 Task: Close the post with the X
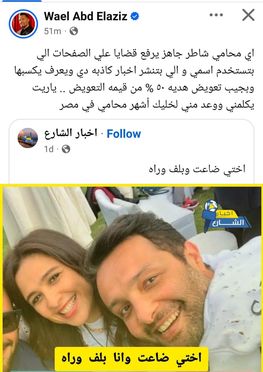coord(248,16)
